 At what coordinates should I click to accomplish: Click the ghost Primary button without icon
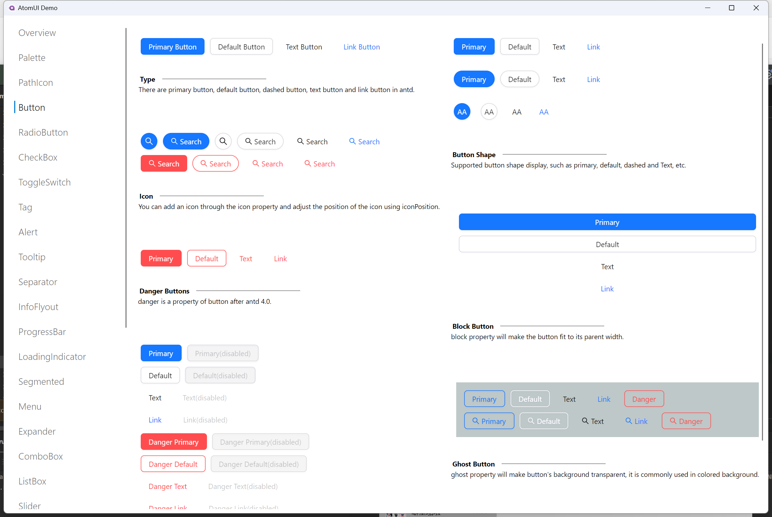pyautogui.click(x=484, y=399)
